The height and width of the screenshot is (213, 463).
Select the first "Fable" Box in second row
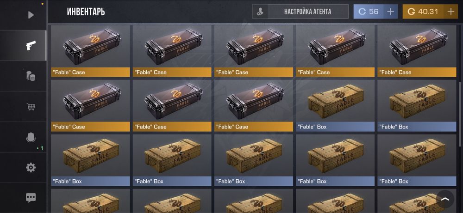[335, 105]
